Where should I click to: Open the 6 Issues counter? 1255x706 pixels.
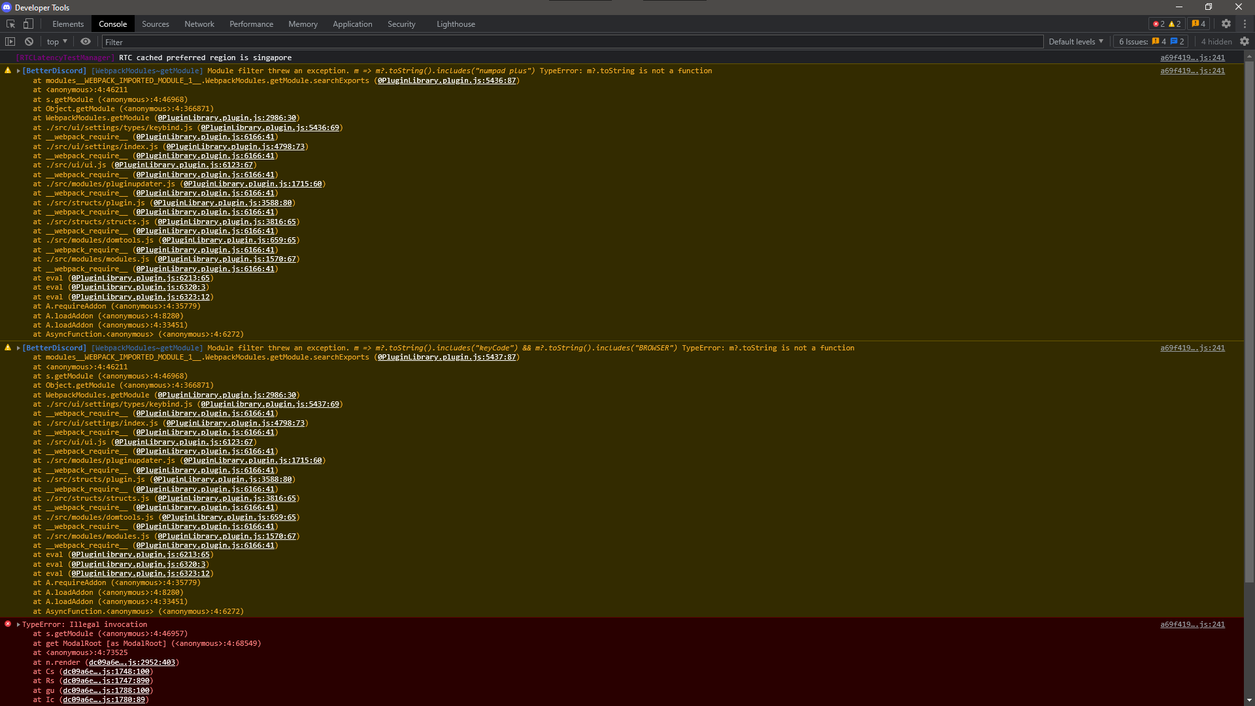click(1151, 42)
